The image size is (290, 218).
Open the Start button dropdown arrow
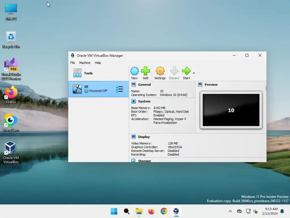(x=194, y=73)
